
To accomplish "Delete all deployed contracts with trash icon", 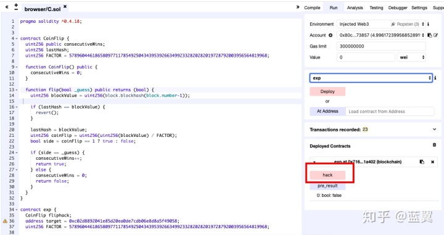I will (x=434, y=145).
